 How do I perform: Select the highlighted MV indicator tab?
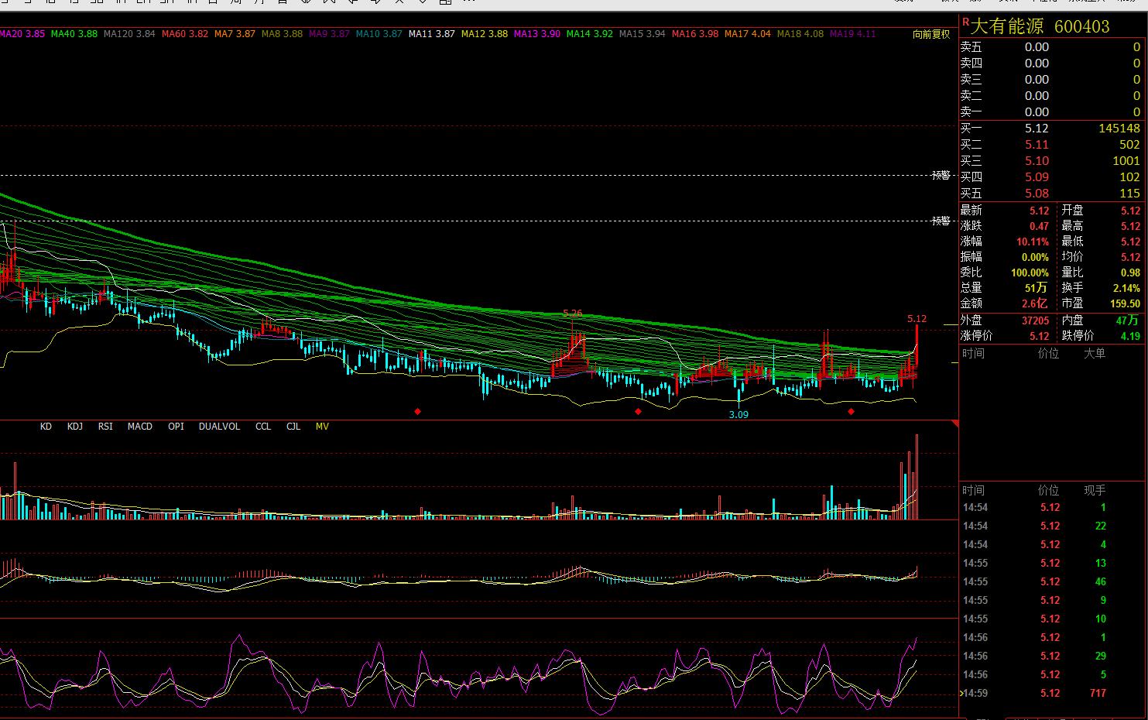[x=322, y=427]
